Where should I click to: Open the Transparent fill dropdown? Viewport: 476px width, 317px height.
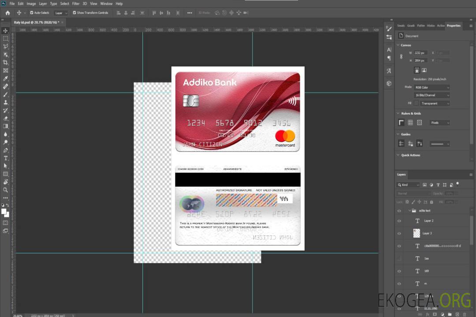coord(435,103)
